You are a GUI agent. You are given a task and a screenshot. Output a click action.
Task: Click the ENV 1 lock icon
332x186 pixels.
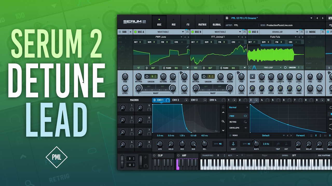pos(223,107)
